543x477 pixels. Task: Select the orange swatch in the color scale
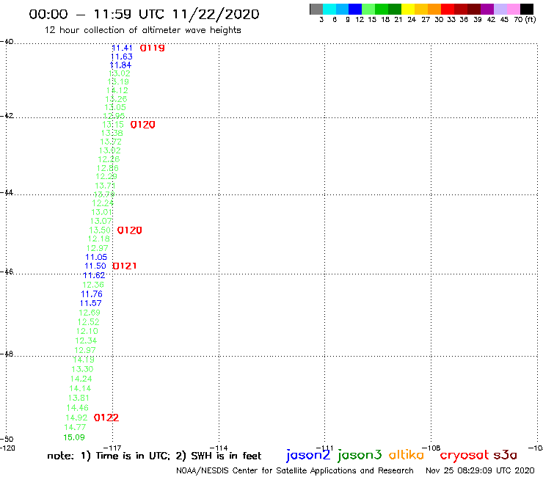(x=434, y=9)
